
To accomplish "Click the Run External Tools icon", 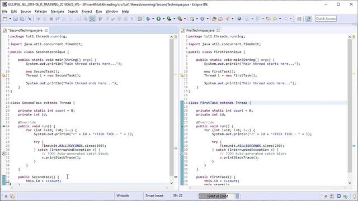I will [180, 19].
